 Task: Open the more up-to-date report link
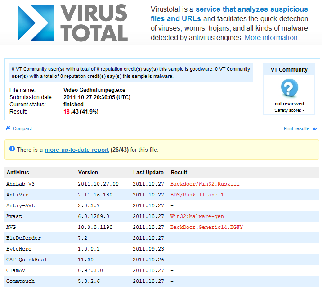click(76, 150)
